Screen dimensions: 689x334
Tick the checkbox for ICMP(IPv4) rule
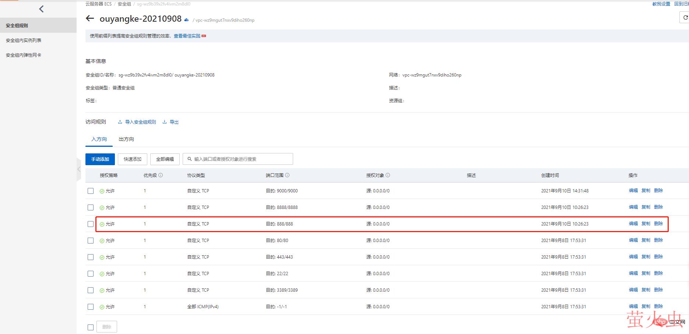pyautogui.click(x=91, y=307)
